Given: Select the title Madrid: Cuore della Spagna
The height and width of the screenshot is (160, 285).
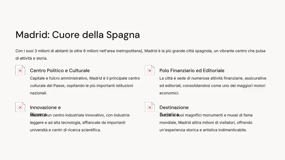Looking at the screenshot, I should pos(78,35).
